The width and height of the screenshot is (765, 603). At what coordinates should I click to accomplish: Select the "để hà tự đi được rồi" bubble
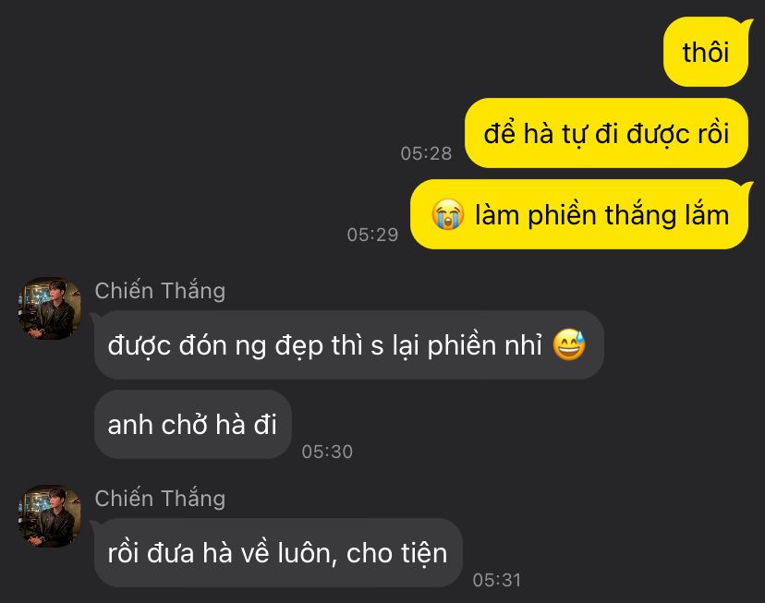[x=606, y=133]
